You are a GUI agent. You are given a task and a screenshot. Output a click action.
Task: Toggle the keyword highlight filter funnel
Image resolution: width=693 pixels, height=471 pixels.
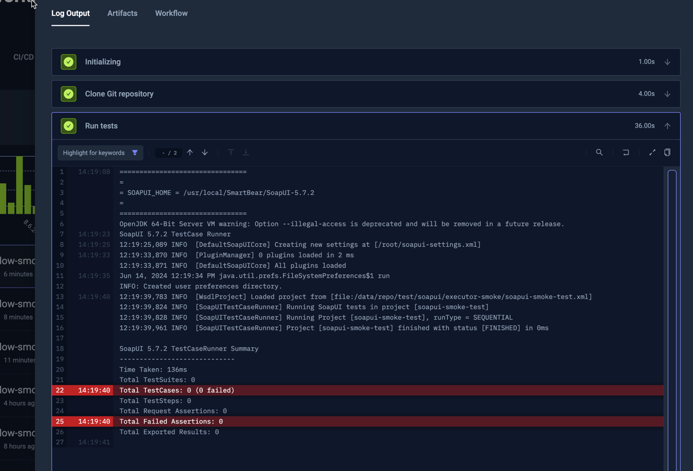click(135, 152)
